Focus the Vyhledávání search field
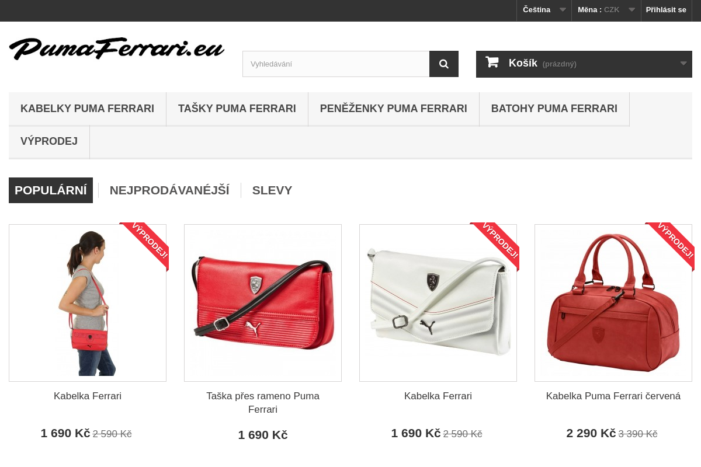The height and width of the screenshot is (467, 701). point(336,64)
